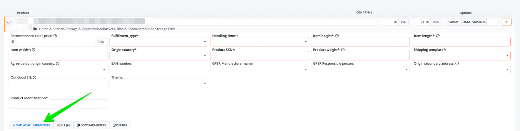Open the VARIANTS tab
This screenshot has height=131, width=520.
tap(479, 22)
